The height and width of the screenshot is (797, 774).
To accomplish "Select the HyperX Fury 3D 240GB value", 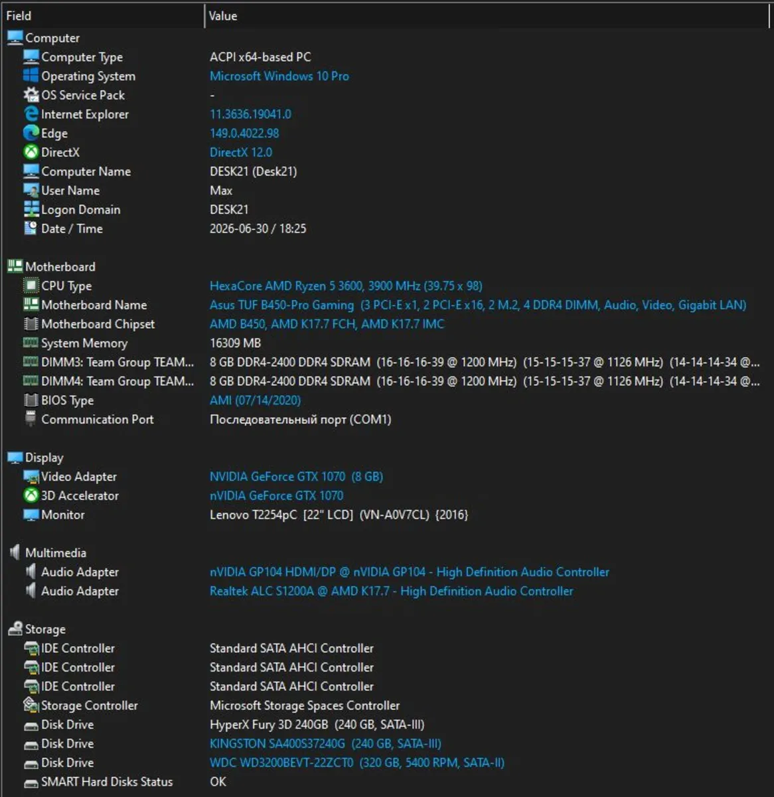I will pos(317,725).
